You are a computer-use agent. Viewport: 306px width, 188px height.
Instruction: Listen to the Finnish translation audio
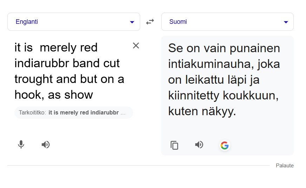(199, 145)
